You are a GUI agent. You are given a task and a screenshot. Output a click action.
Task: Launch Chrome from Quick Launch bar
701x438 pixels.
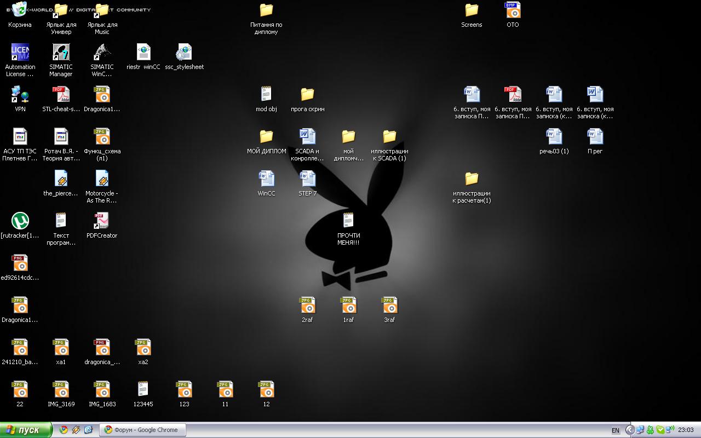(x=64, y=430)
